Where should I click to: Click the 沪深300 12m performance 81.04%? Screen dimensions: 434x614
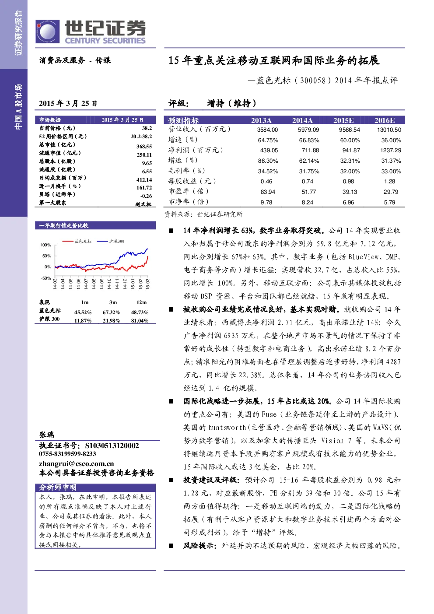pyautogui.click(x=140, y=321)
